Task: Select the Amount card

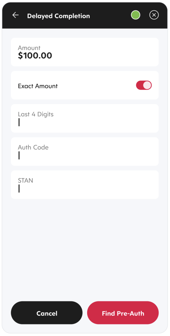Action: tap(85, 52)
